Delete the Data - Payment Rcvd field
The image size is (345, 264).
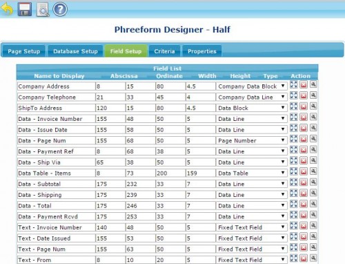pyautogui.click(x=304, y=215)
